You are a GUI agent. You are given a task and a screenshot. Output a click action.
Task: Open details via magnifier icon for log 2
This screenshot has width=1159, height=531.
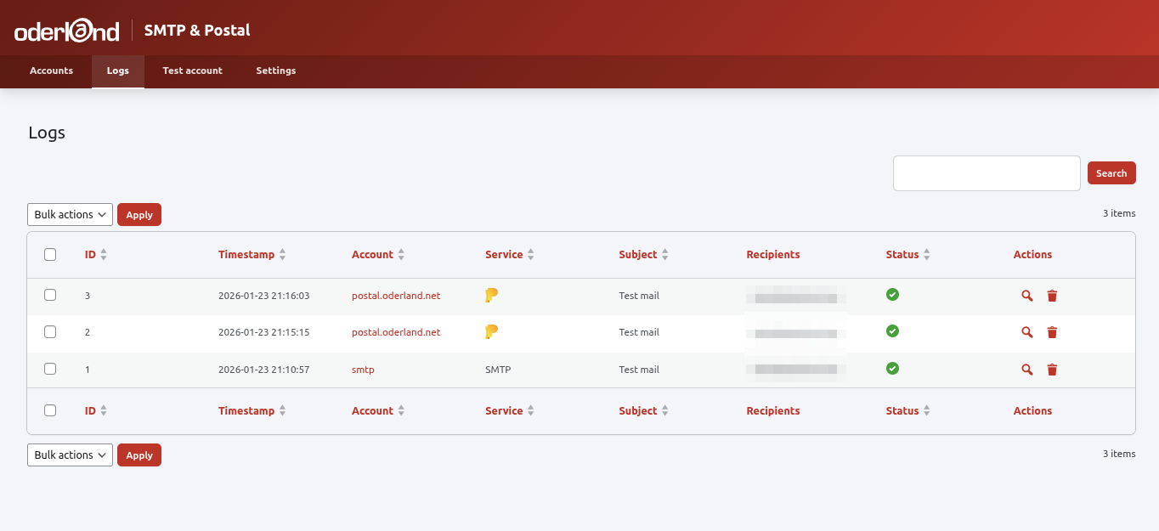[1026, 332]
